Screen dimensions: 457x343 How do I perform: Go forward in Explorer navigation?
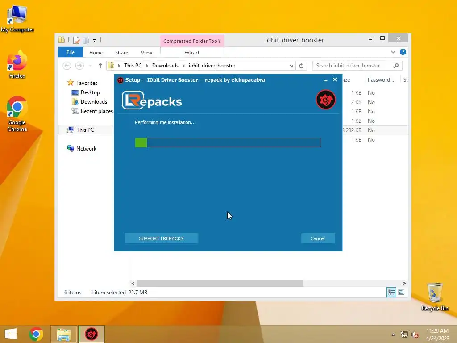(x=79, y=66)
